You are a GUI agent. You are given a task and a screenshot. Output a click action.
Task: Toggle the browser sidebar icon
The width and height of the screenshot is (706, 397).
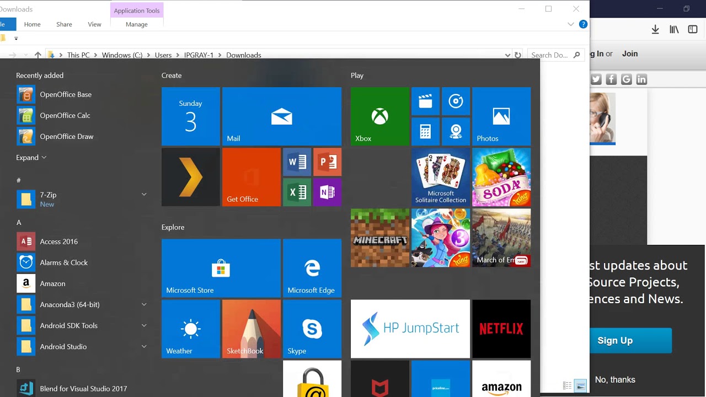coord(693,30)
